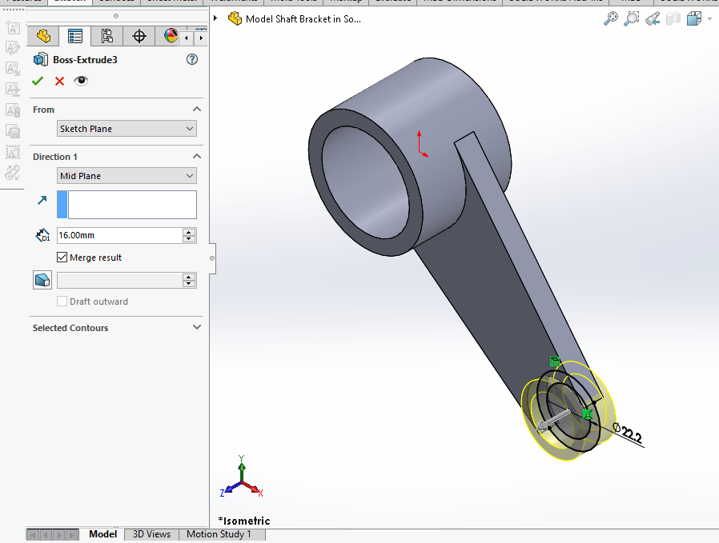719x543 pixels.
Task: Enable the Draft outward checkbox
Action: pyautogui.click(x=62, y=301)
